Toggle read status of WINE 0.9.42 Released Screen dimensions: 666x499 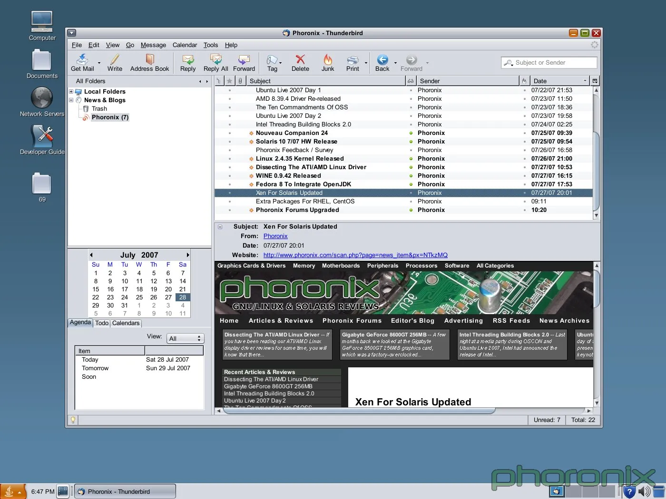(x=411, y=176)
